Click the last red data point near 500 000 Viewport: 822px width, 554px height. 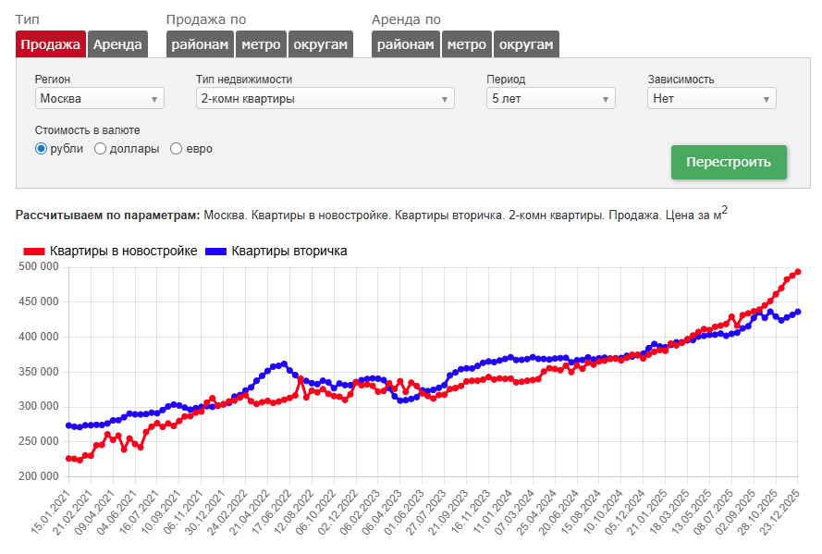coord(798,272)
